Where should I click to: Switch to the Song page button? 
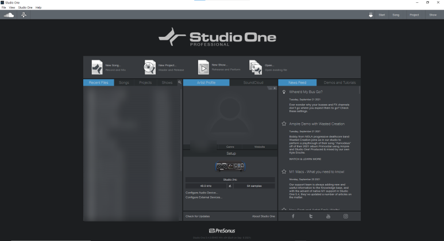396,15
